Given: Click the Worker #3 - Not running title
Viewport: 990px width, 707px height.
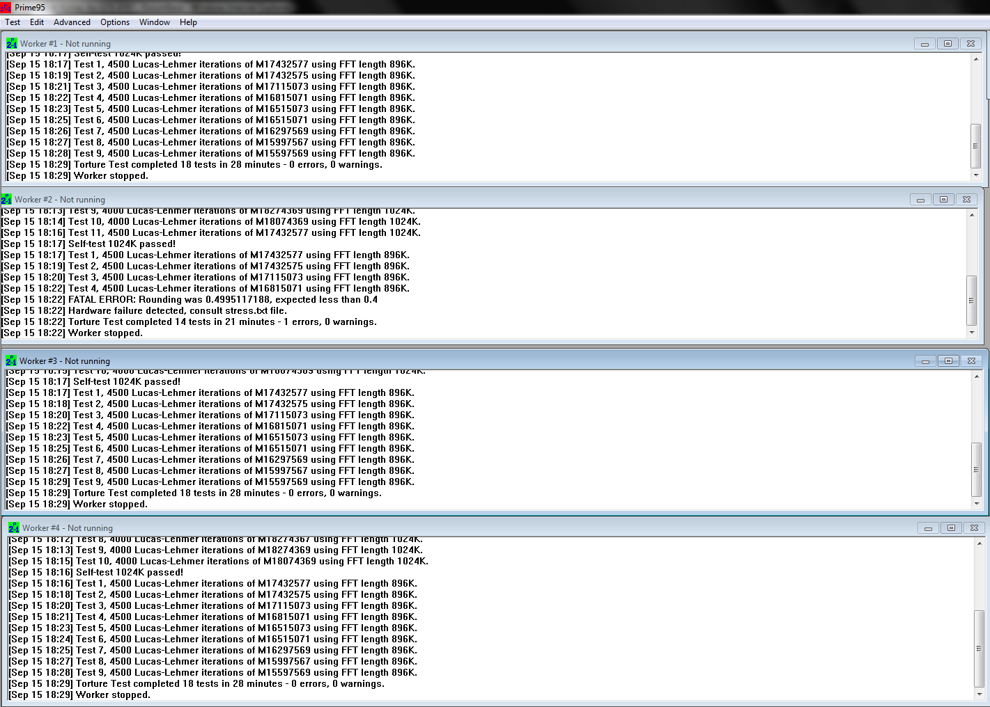Looking at the screenshot, I should [65, 361].
